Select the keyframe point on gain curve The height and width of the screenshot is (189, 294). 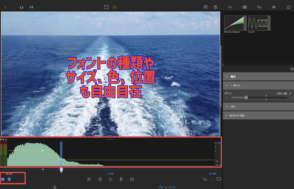click(43, 150)
